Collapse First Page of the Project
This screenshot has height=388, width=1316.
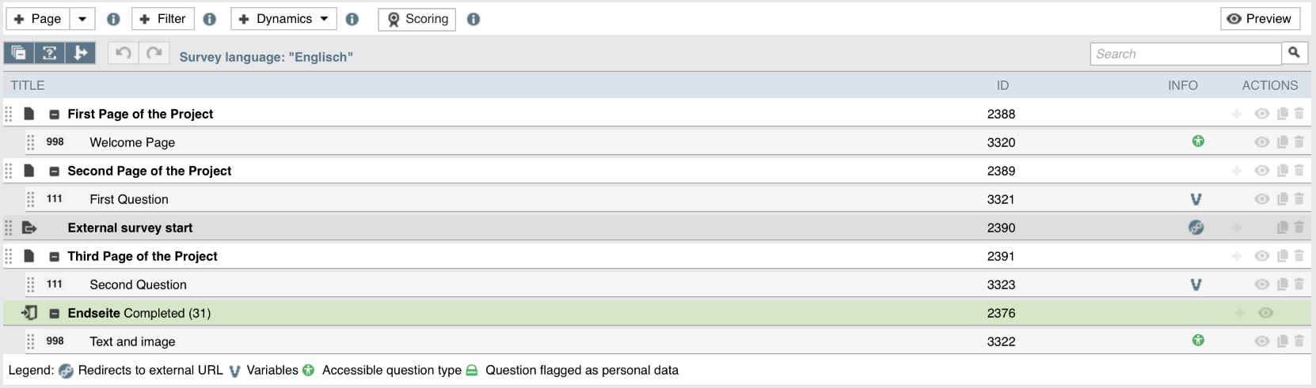(55, 115)
